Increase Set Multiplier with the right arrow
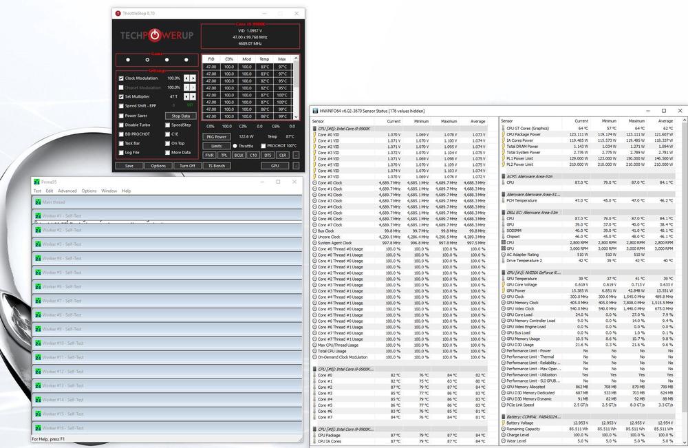This screenshot has width=688, height=448. 193,96
